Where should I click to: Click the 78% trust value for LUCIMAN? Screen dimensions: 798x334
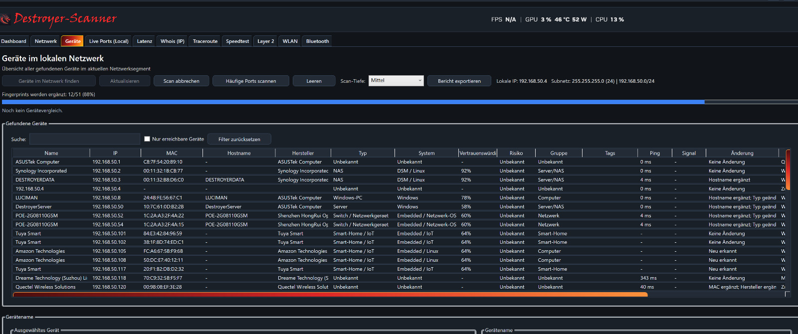pyautogui.click(x=466, y=198)
